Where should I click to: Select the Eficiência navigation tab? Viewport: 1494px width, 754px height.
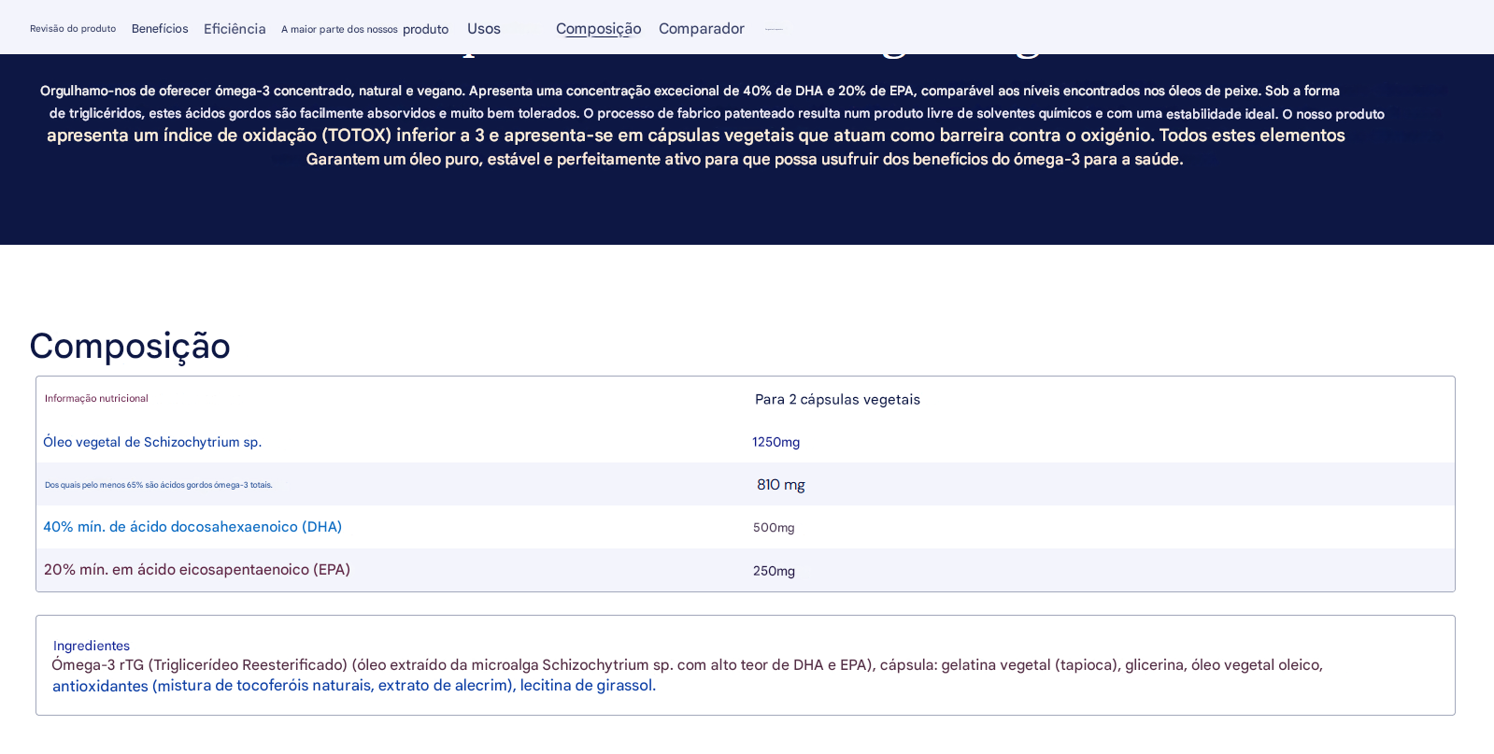[x=235, y=29]
